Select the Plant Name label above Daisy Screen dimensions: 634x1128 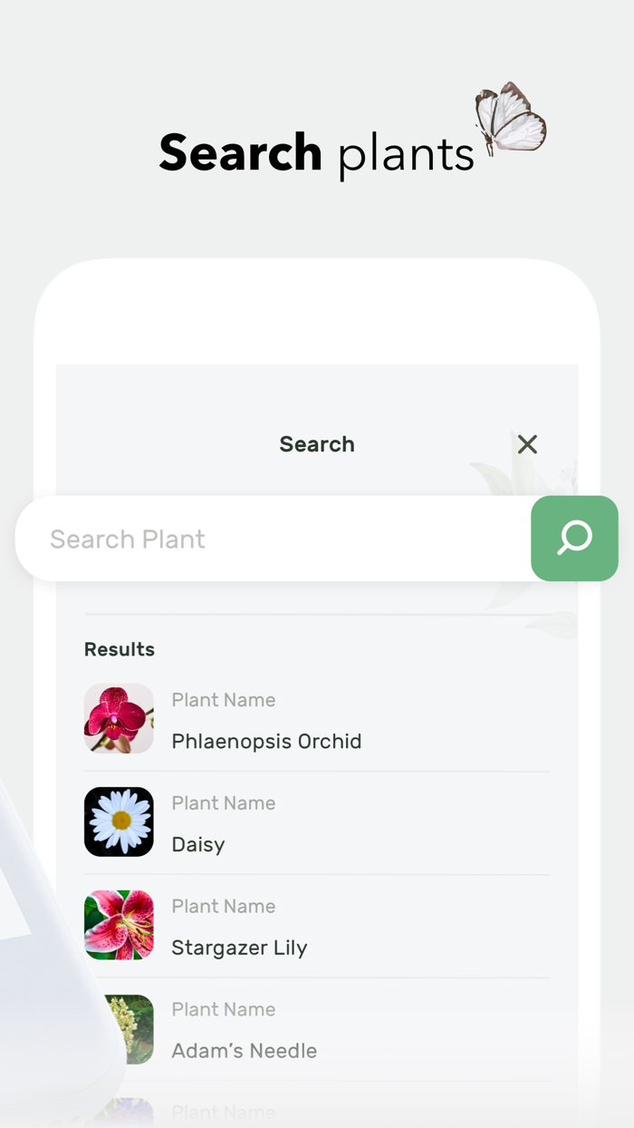pyautogui.click(x=223, y=802)
